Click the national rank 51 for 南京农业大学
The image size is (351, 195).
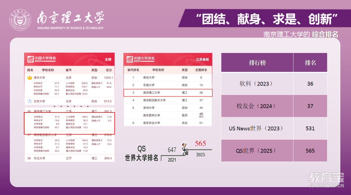pyautogui.click(x=201, y=123)
